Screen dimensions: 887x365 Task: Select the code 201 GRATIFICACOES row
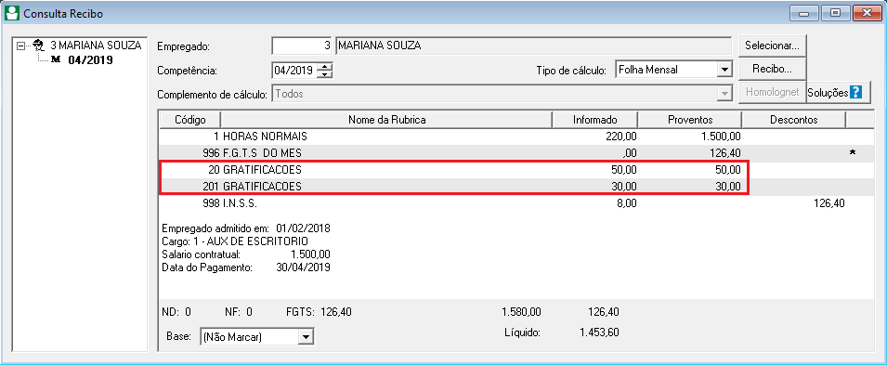coord(517,186)
